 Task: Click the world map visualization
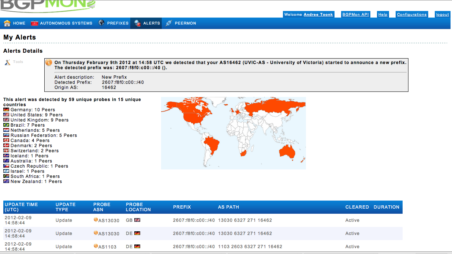[234, 133]
